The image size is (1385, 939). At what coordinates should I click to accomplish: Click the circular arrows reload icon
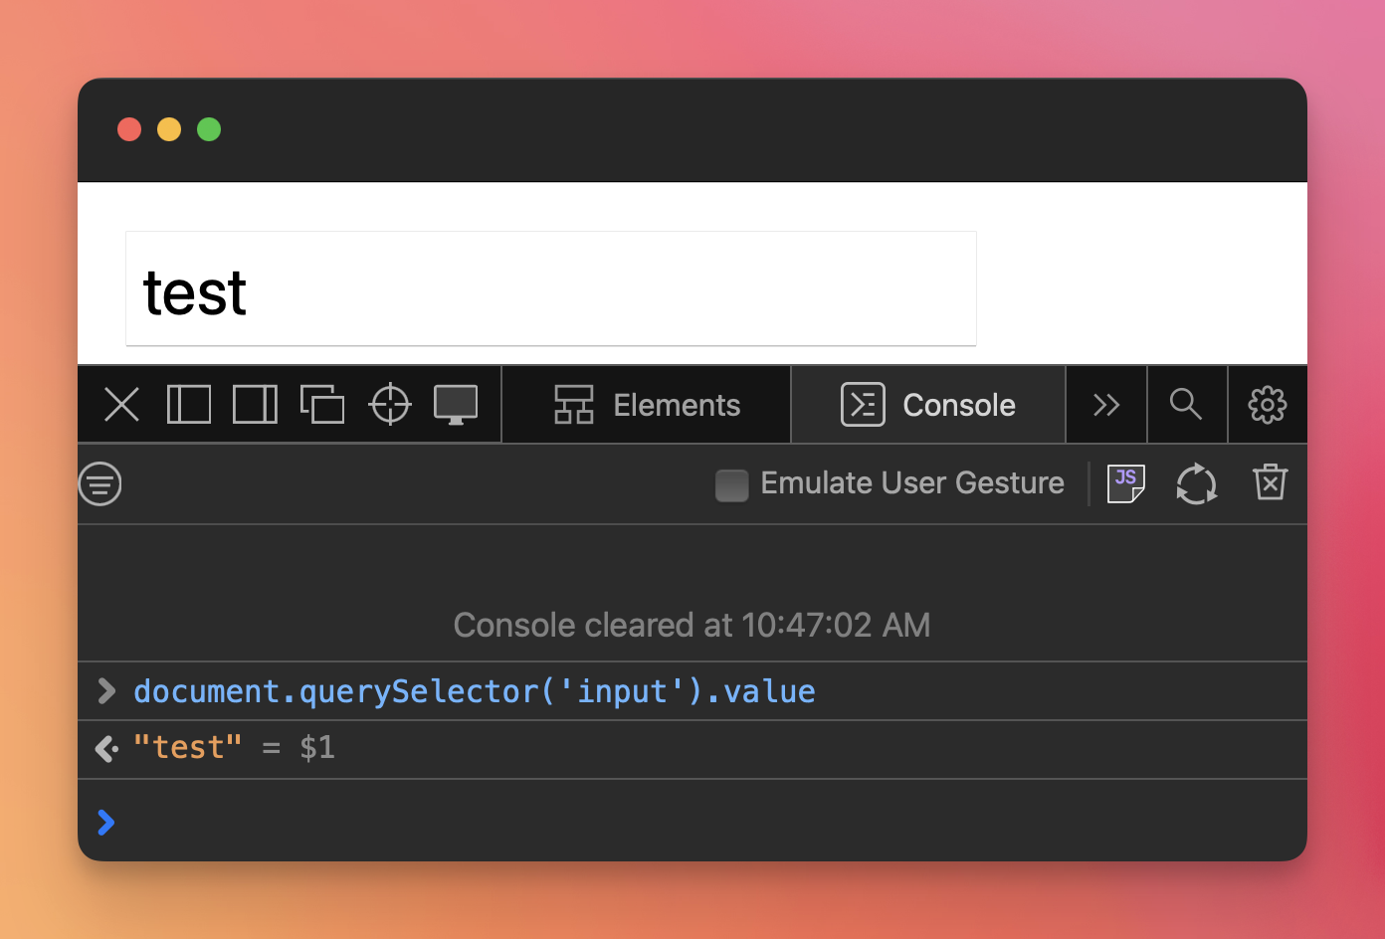point(1196,484)
